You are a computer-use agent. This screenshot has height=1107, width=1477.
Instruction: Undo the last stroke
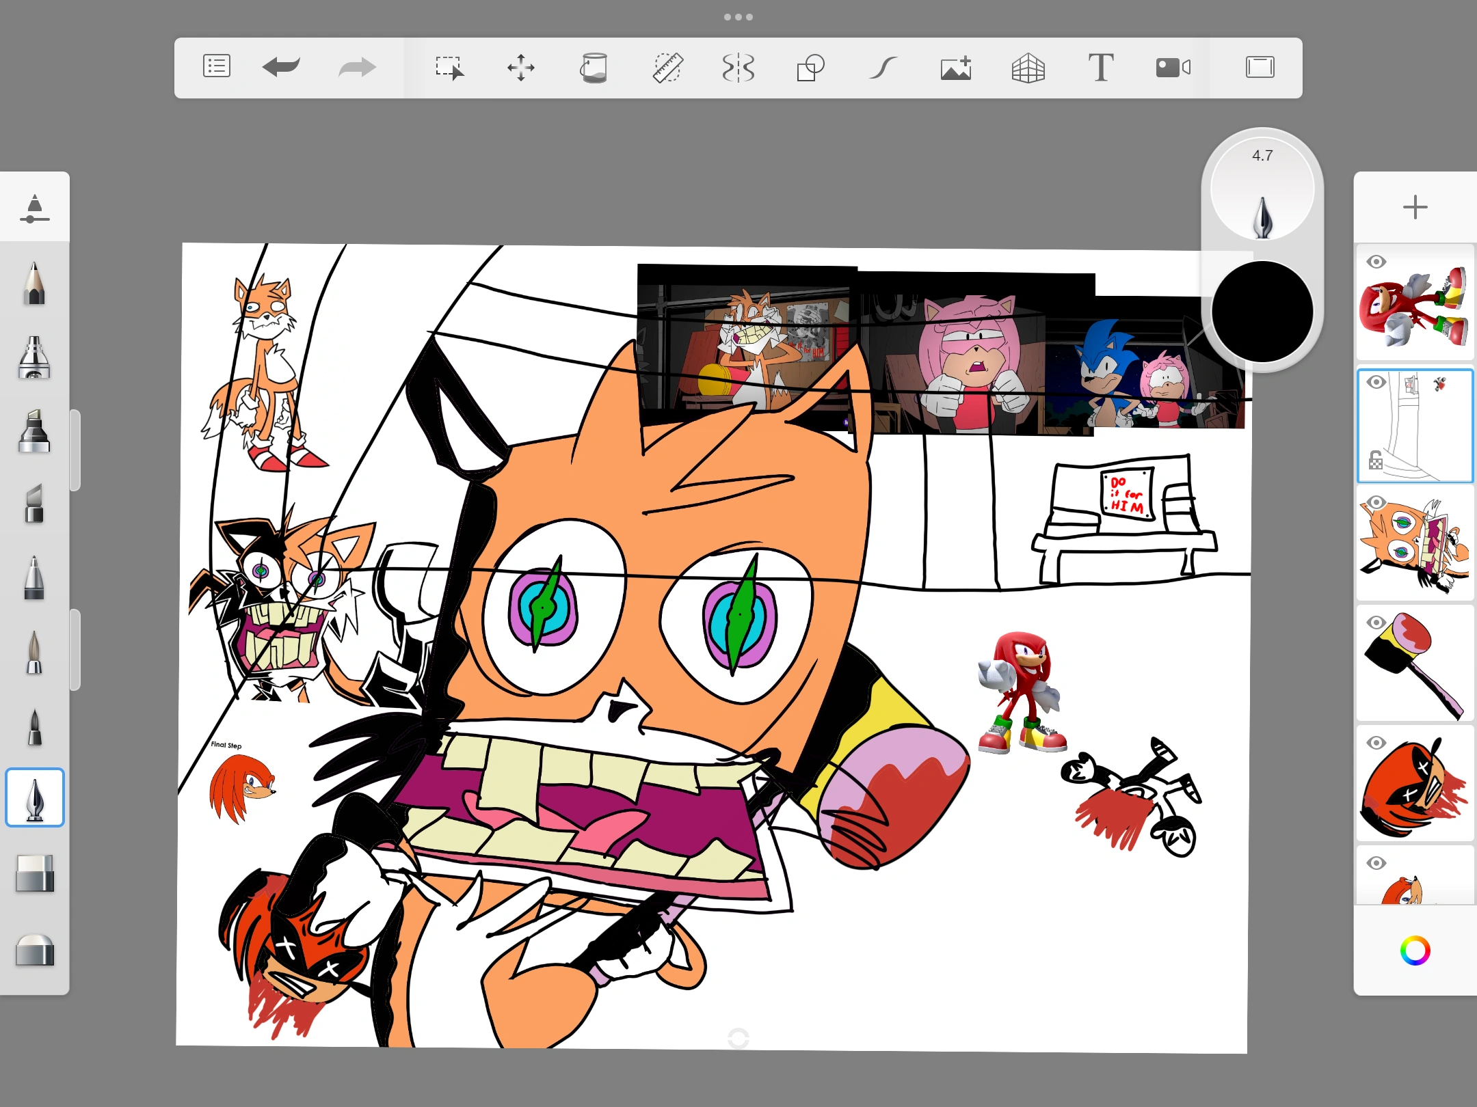(281, 67)
